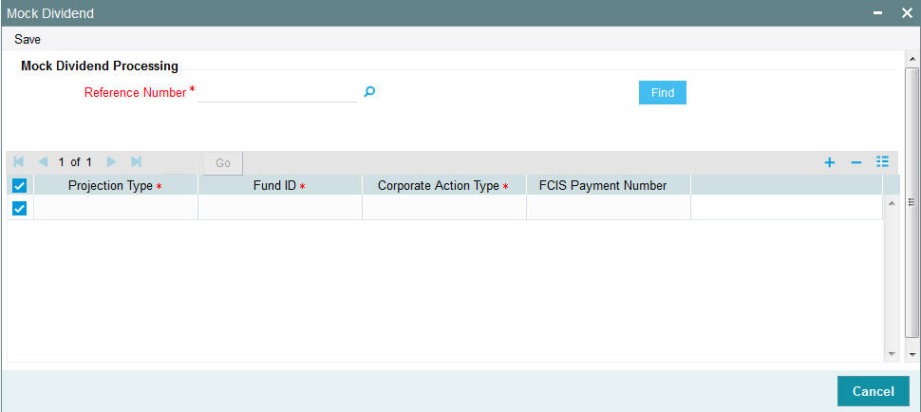Image resolution: width=921 pixels, height=412 pixels.
Task: Open the Reference Number lookup search icon
Action: 369,91
